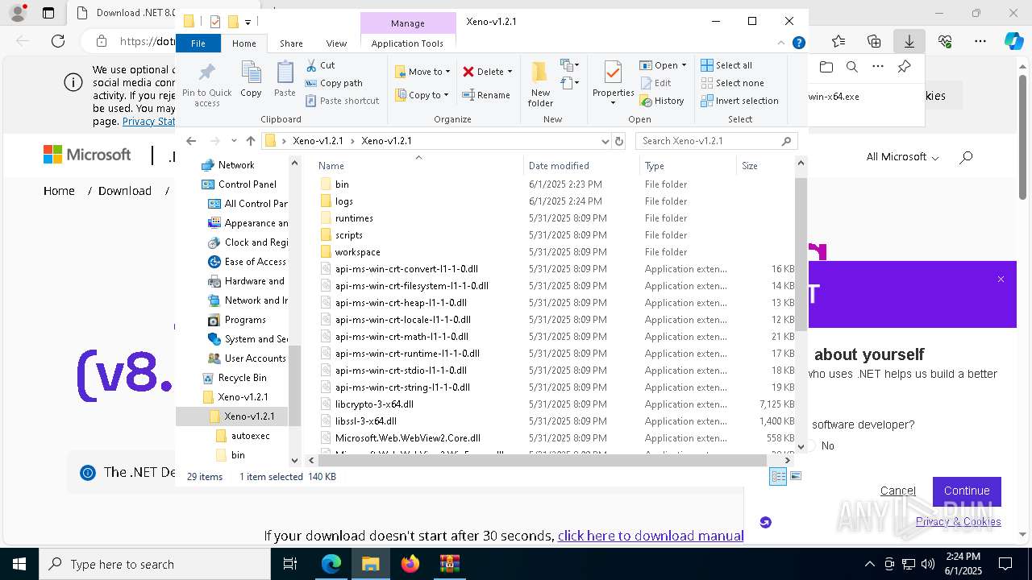Click the red Delete icon
The height and width of the screenshot is (580, 1032).
pos(468,72)
